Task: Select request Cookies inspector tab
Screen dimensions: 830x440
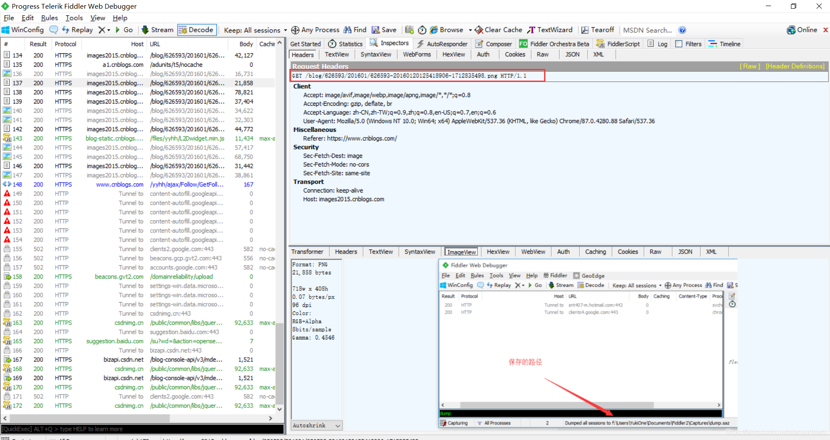Action: point(515,55)
